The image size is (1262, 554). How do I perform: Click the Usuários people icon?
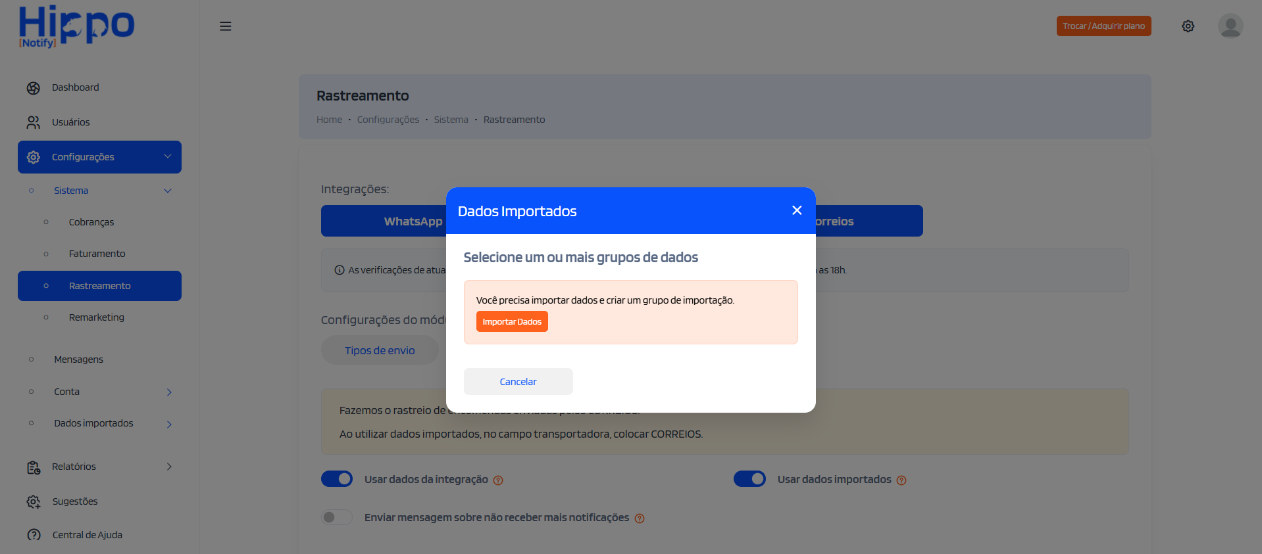(x=34, y=122)
